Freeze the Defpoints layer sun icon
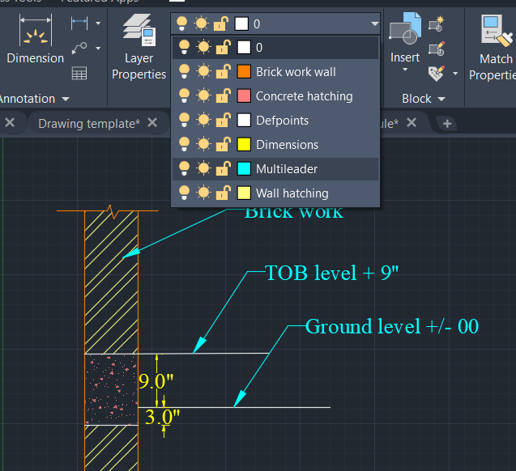This screenshot has height=471, width=516. tap(203, 120)
